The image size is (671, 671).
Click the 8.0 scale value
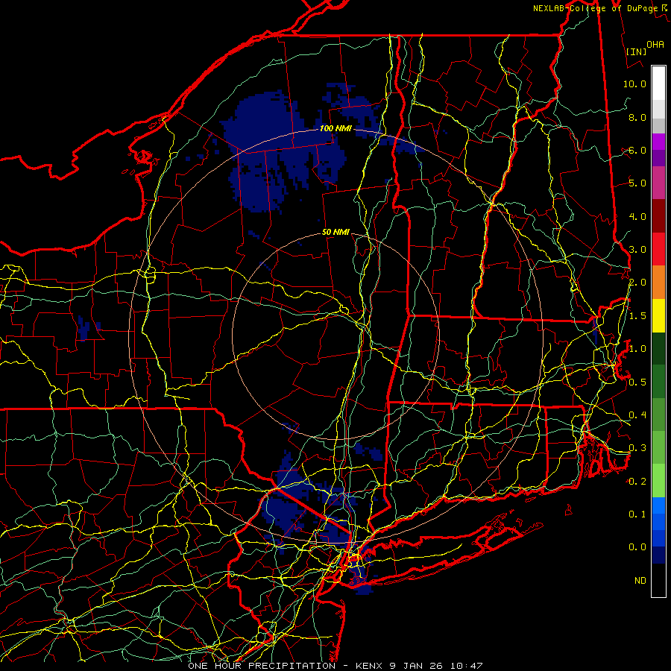coord(637,117)
